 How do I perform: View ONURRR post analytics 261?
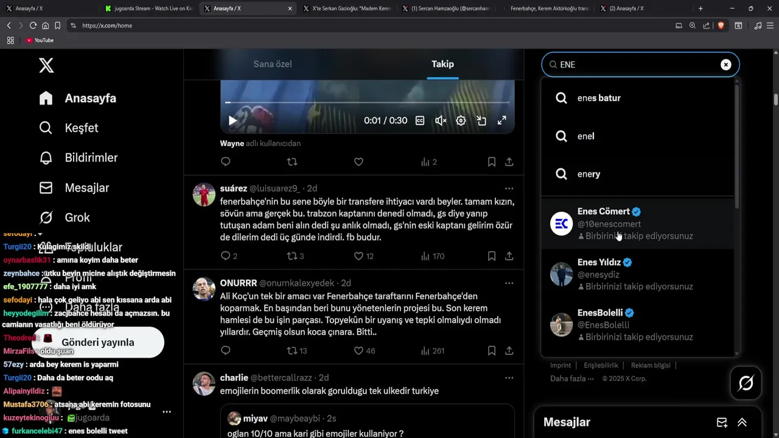click(433, 350)
